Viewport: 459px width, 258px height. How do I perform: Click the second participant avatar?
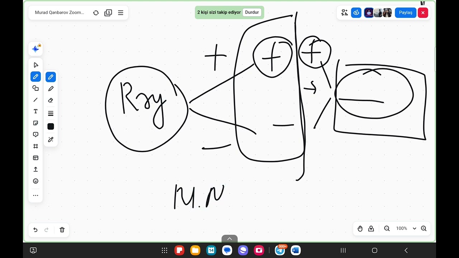point(378,13)
